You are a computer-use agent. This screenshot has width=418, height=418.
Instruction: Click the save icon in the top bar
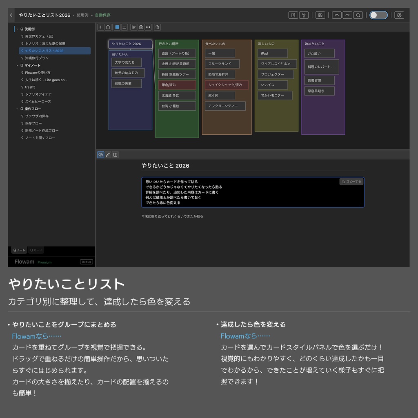(x=320, y=15)
